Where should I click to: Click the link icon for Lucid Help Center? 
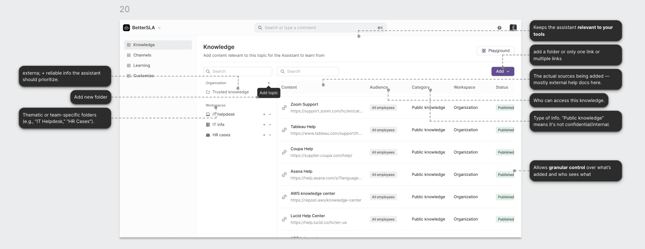click(x=284, y=219)
